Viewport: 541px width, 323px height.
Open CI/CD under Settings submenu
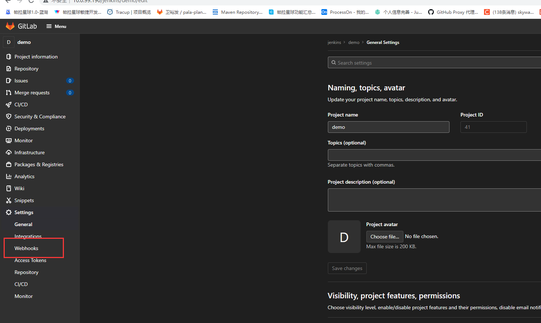pos(21,284)
